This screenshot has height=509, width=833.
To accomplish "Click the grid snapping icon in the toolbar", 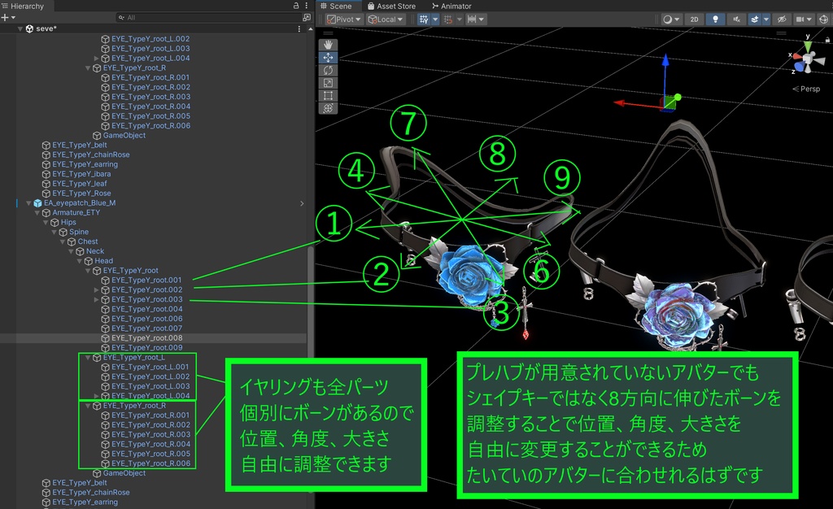I will pos(449,18).
